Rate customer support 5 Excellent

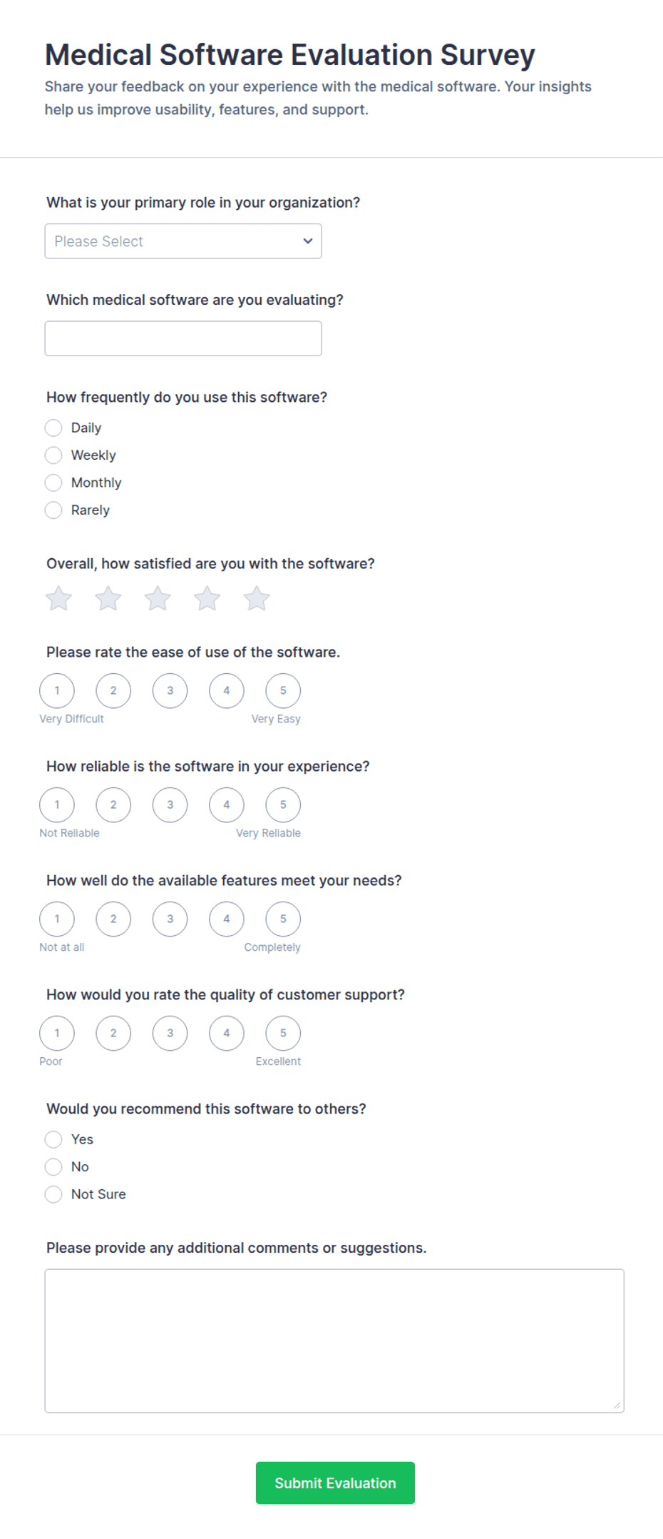point(283,1033)
